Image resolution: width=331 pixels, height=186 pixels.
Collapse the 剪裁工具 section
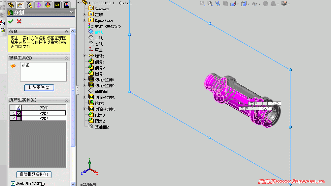pyautogui.click(x=66, y=58)
